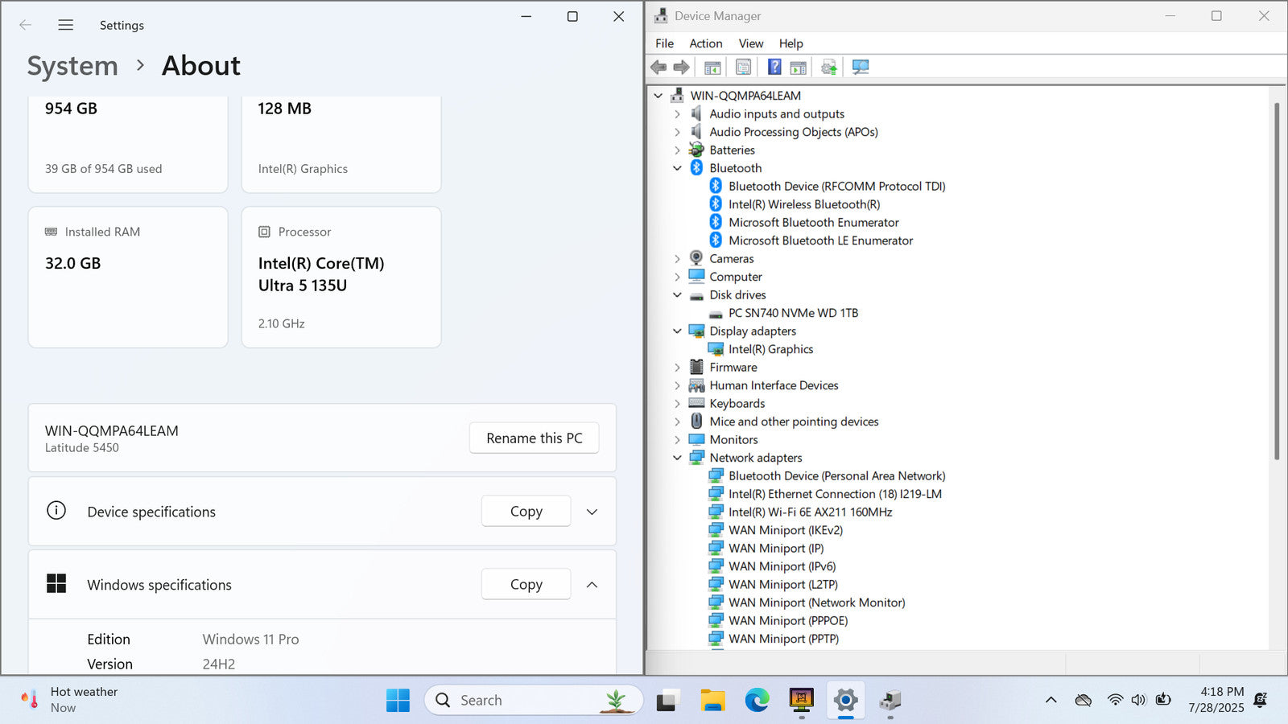This screenshot has height=724, width=1288.
Task: Open the View menu in Device Manager
Action: (750, 43)
